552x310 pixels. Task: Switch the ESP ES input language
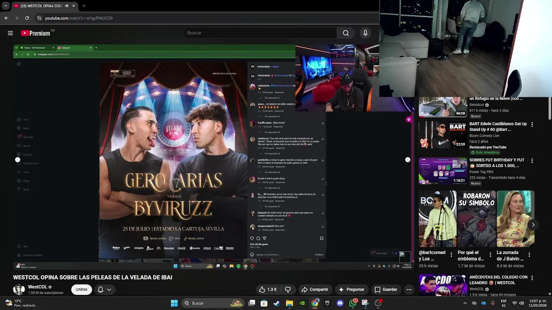pyautogui.click(x=504, y=303)
